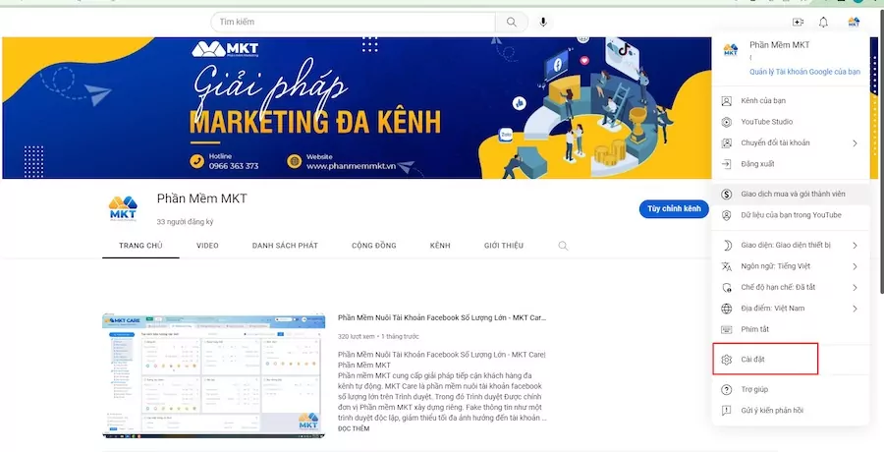This screenshot has width=884, height=452.
Task: Click the Kênh của bạn icon
Action: coord(727,101)
